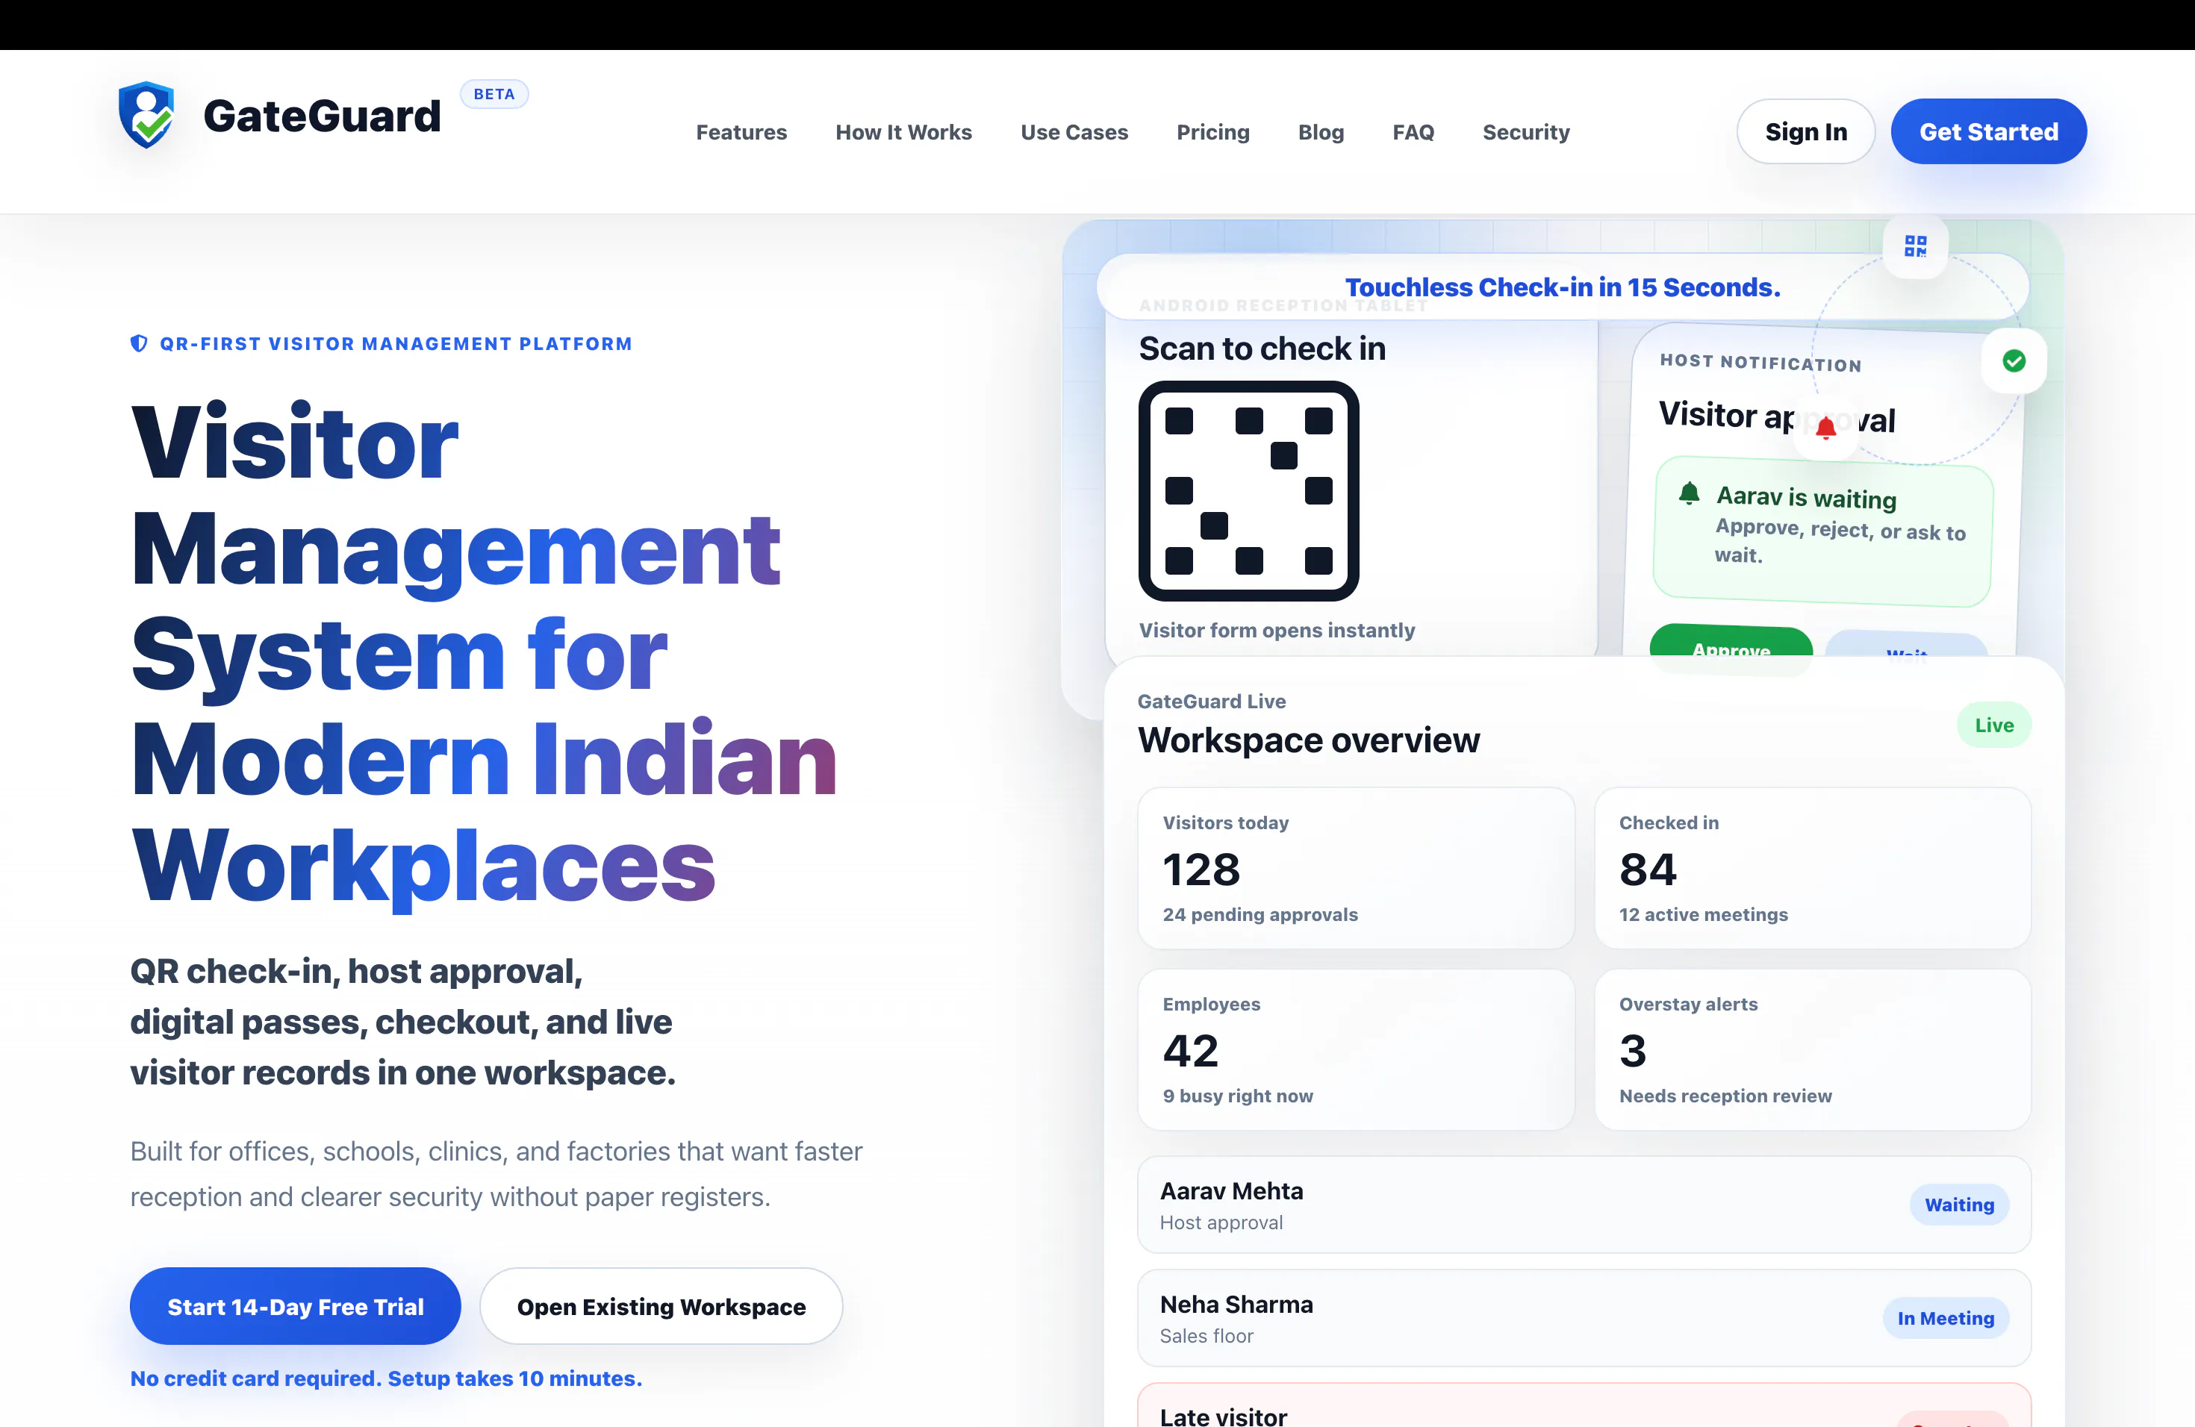2195x1427 pixels.
Task: Click the Live status pill
Action: (x=1994, y=725)
